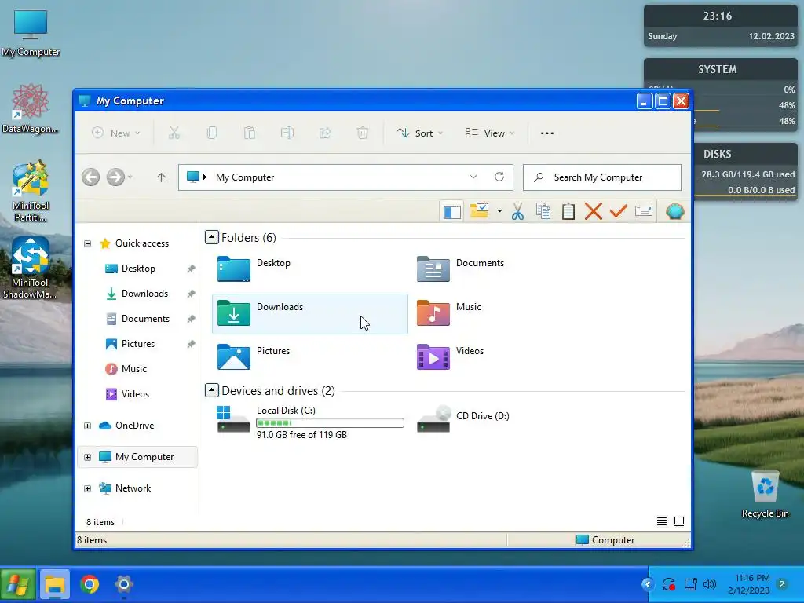Unpin Desktop using its pin icon

pos(192,269)
